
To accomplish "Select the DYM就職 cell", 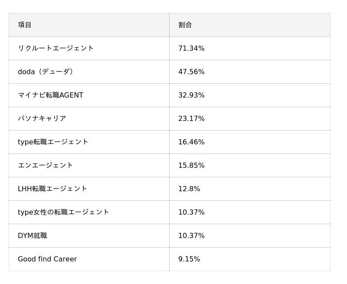I will pyautogui.click(x=33, y=235).
